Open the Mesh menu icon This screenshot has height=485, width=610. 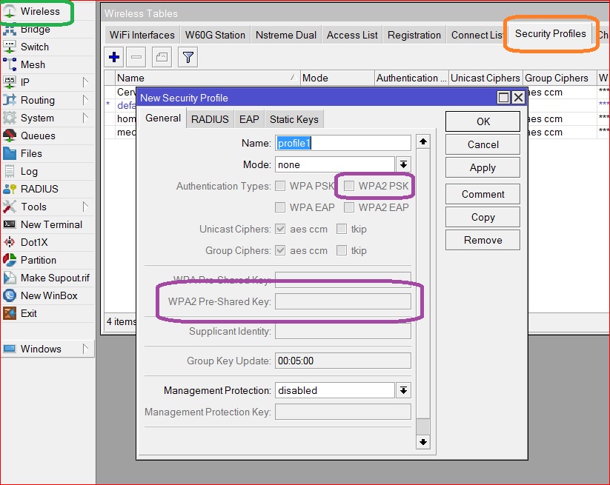coord(10,64)
